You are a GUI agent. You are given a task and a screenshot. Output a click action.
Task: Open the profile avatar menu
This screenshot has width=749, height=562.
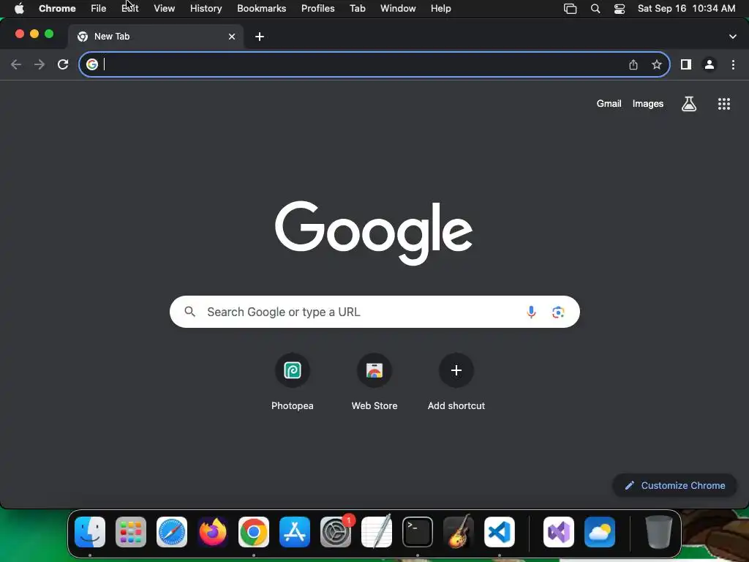point(710,64)
